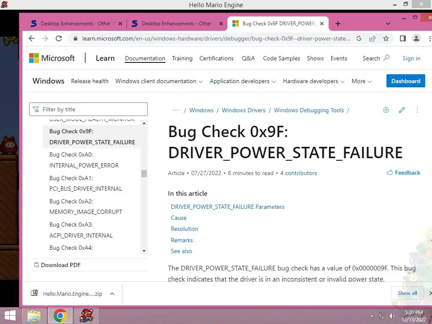
Task: Click the Sign in link
Action: [411, 58]
